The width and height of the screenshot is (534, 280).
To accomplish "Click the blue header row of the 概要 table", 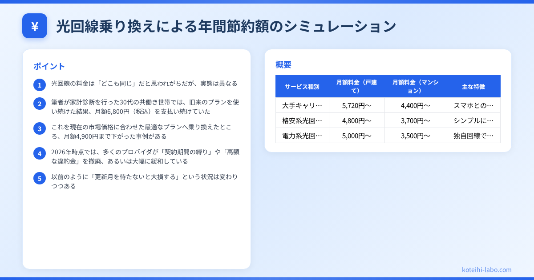I will click(388, 86).
